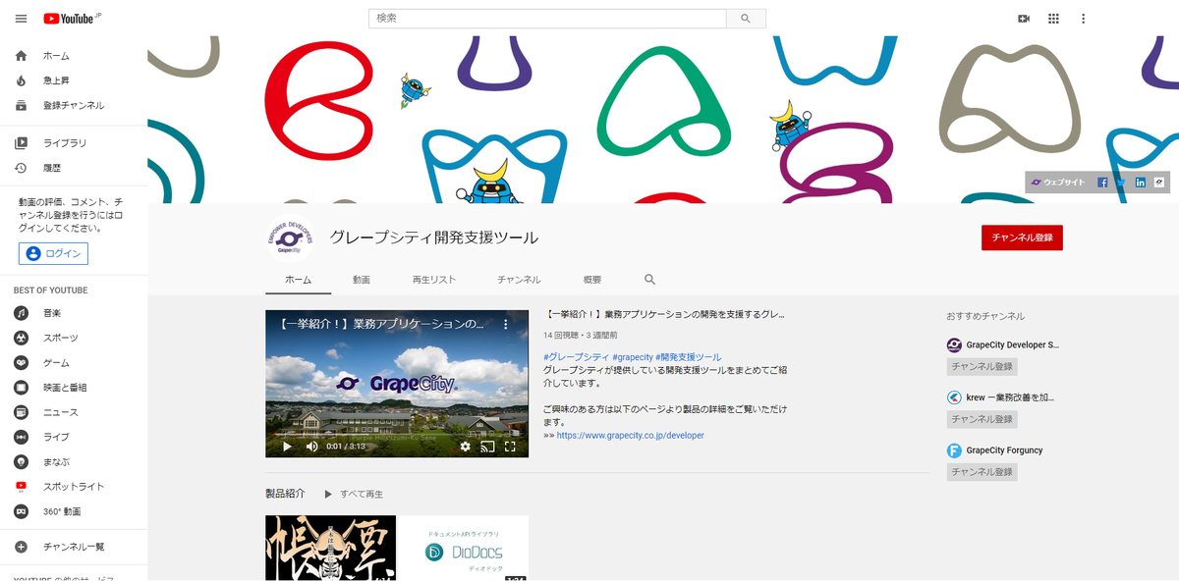Click すべて再生 play all
1179x581 pixels.
[x=355, y=494]
